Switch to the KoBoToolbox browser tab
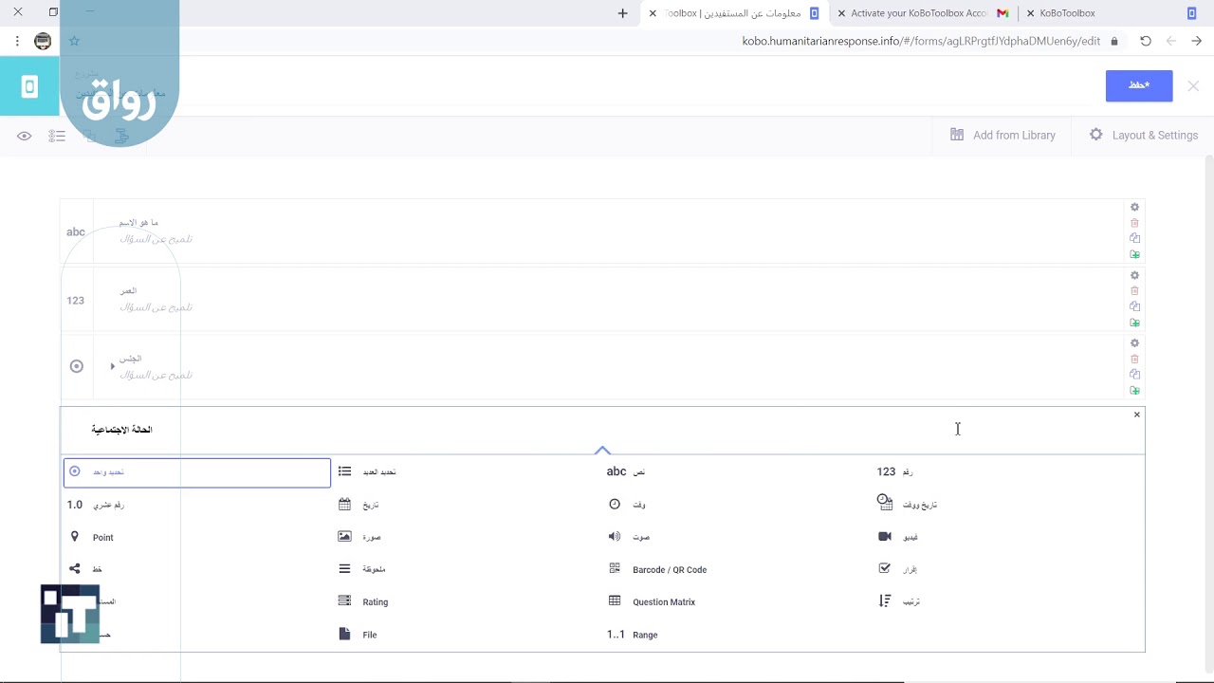The width and height of the screenshot is (1214, 683). click(x=1067, y=13)
